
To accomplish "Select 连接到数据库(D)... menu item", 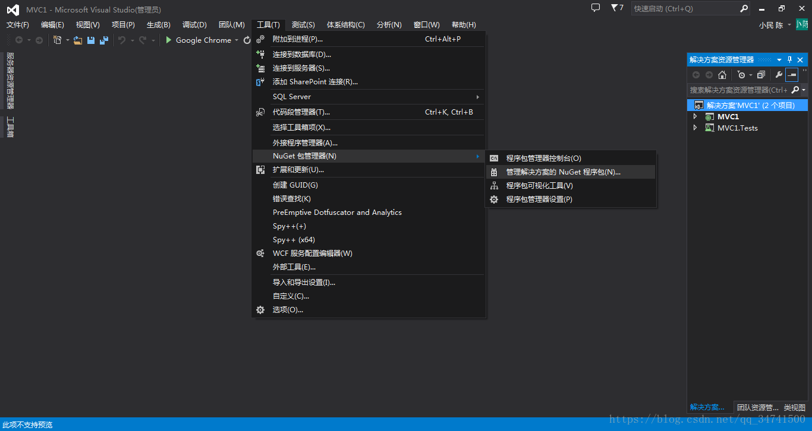I will pyautogui.click(x=369, y=55).
